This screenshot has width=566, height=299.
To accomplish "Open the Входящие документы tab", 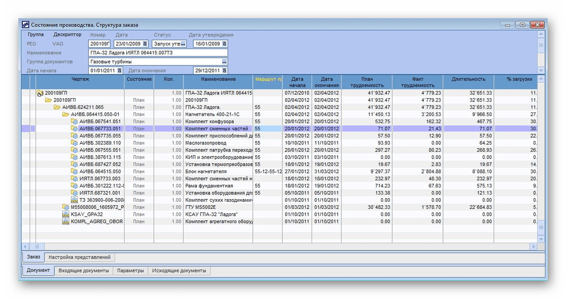I will tap(83, 270).
